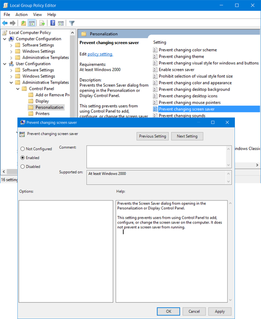Select the Not Configured radio button
The image size is (261, 319).
pos(23,149)
